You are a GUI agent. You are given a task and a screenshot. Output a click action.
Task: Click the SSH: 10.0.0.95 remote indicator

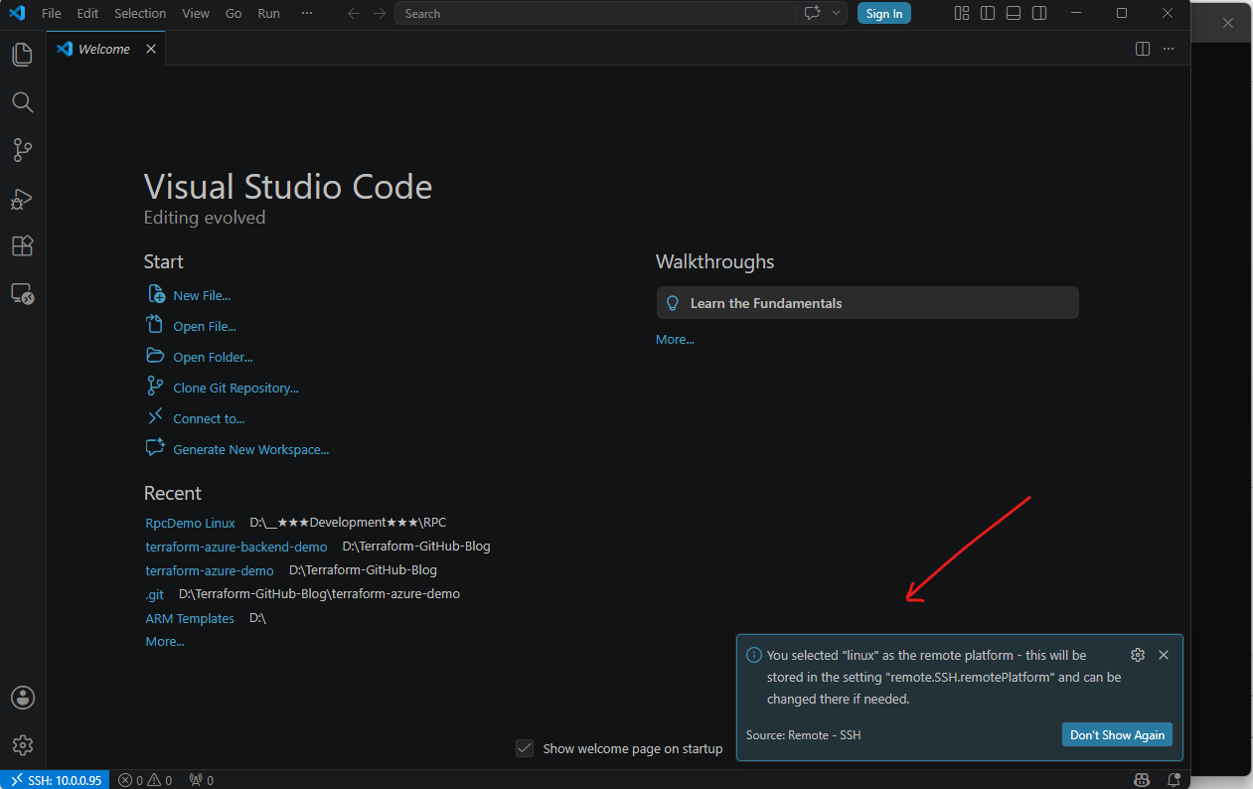click(55, 780)
